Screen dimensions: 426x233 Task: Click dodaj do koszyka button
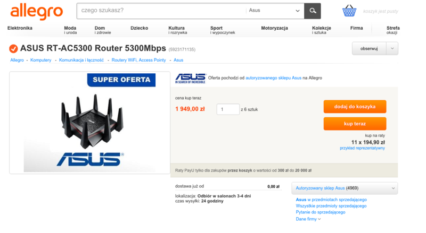point(355,107)
